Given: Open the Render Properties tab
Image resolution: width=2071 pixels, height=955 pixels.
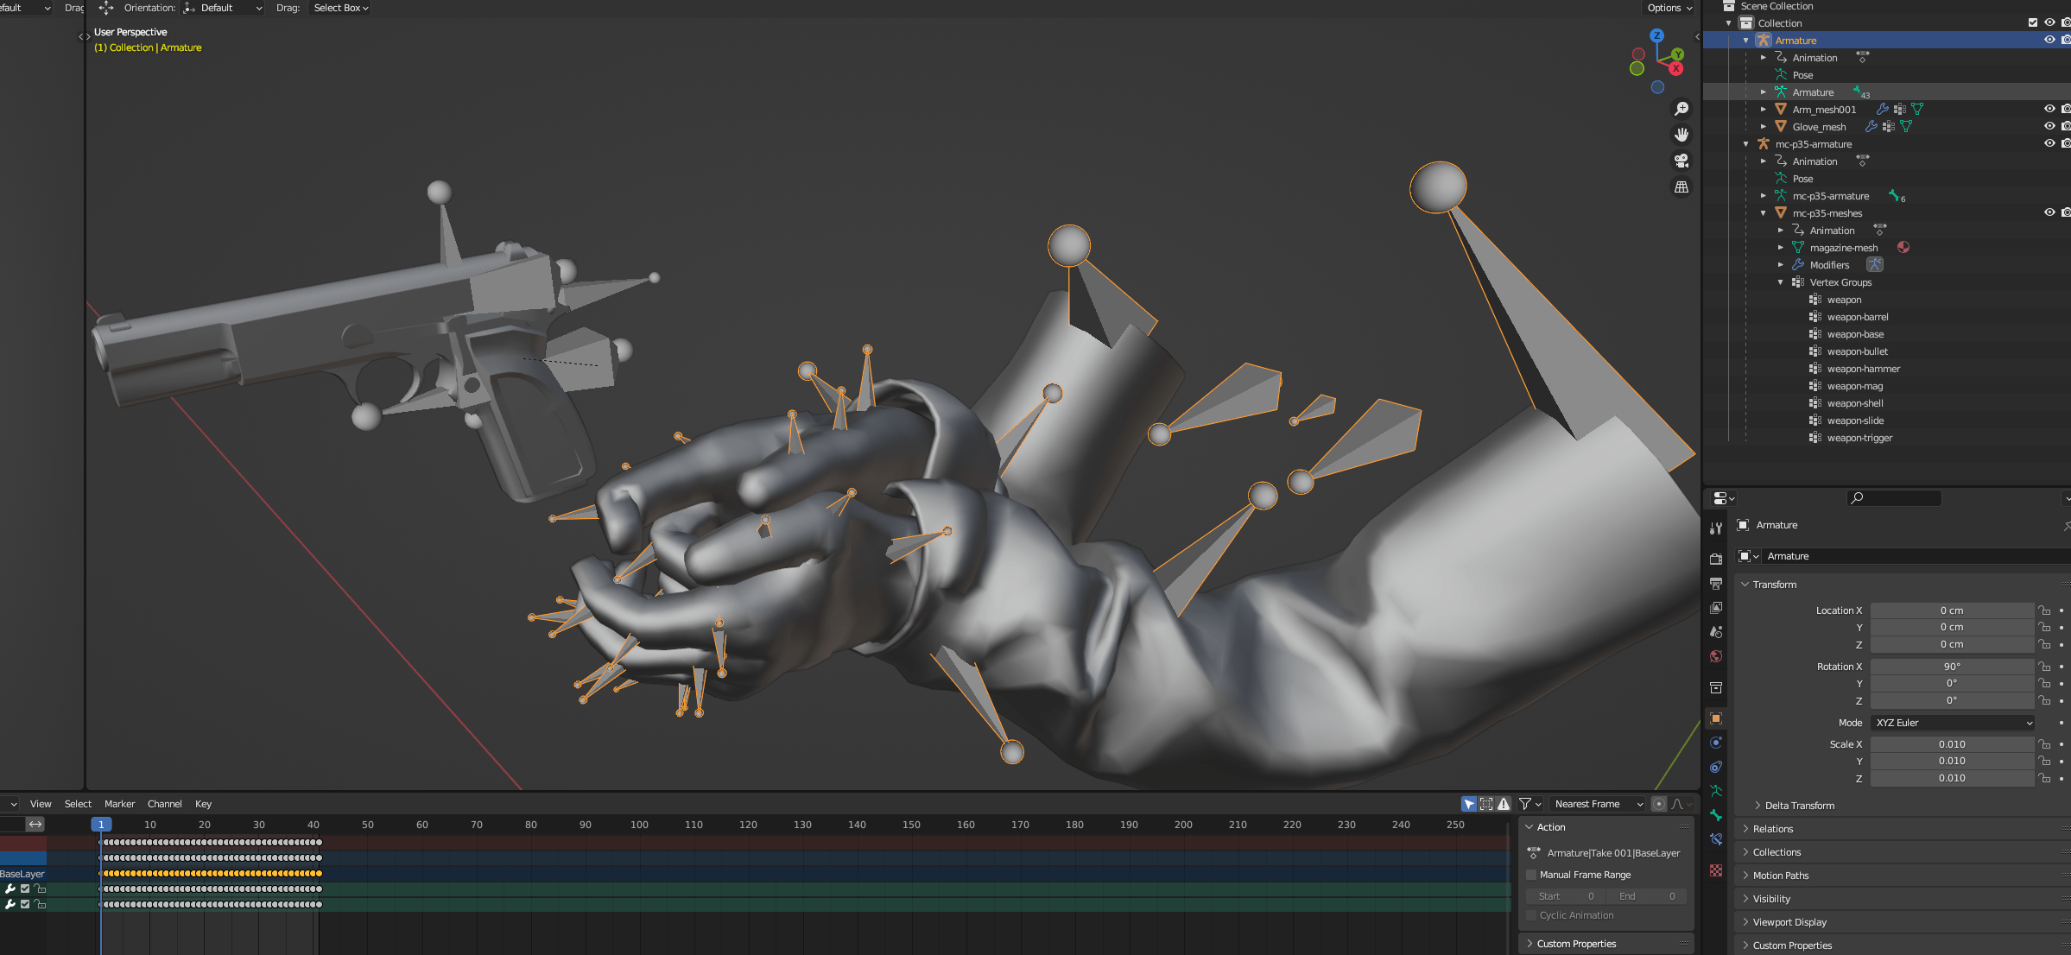Looking at the screenshot, I should coord(1716,559).
